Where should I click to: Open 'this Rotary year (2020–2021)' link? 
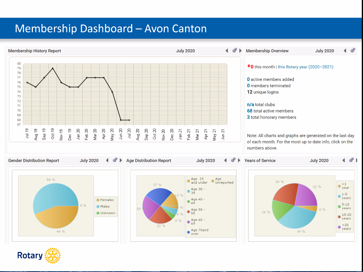305,67
